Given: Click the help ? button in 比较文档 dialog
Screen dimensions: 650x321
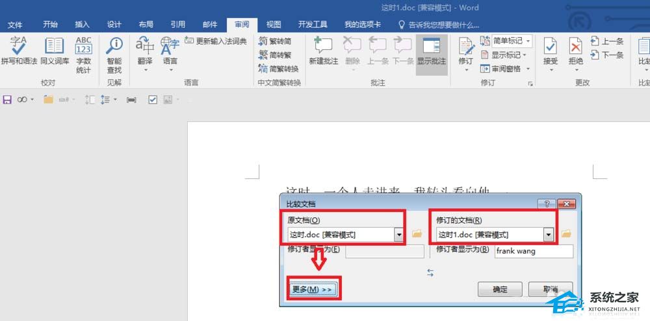Looking at the screenshot, I should click(x=547, y=204).
